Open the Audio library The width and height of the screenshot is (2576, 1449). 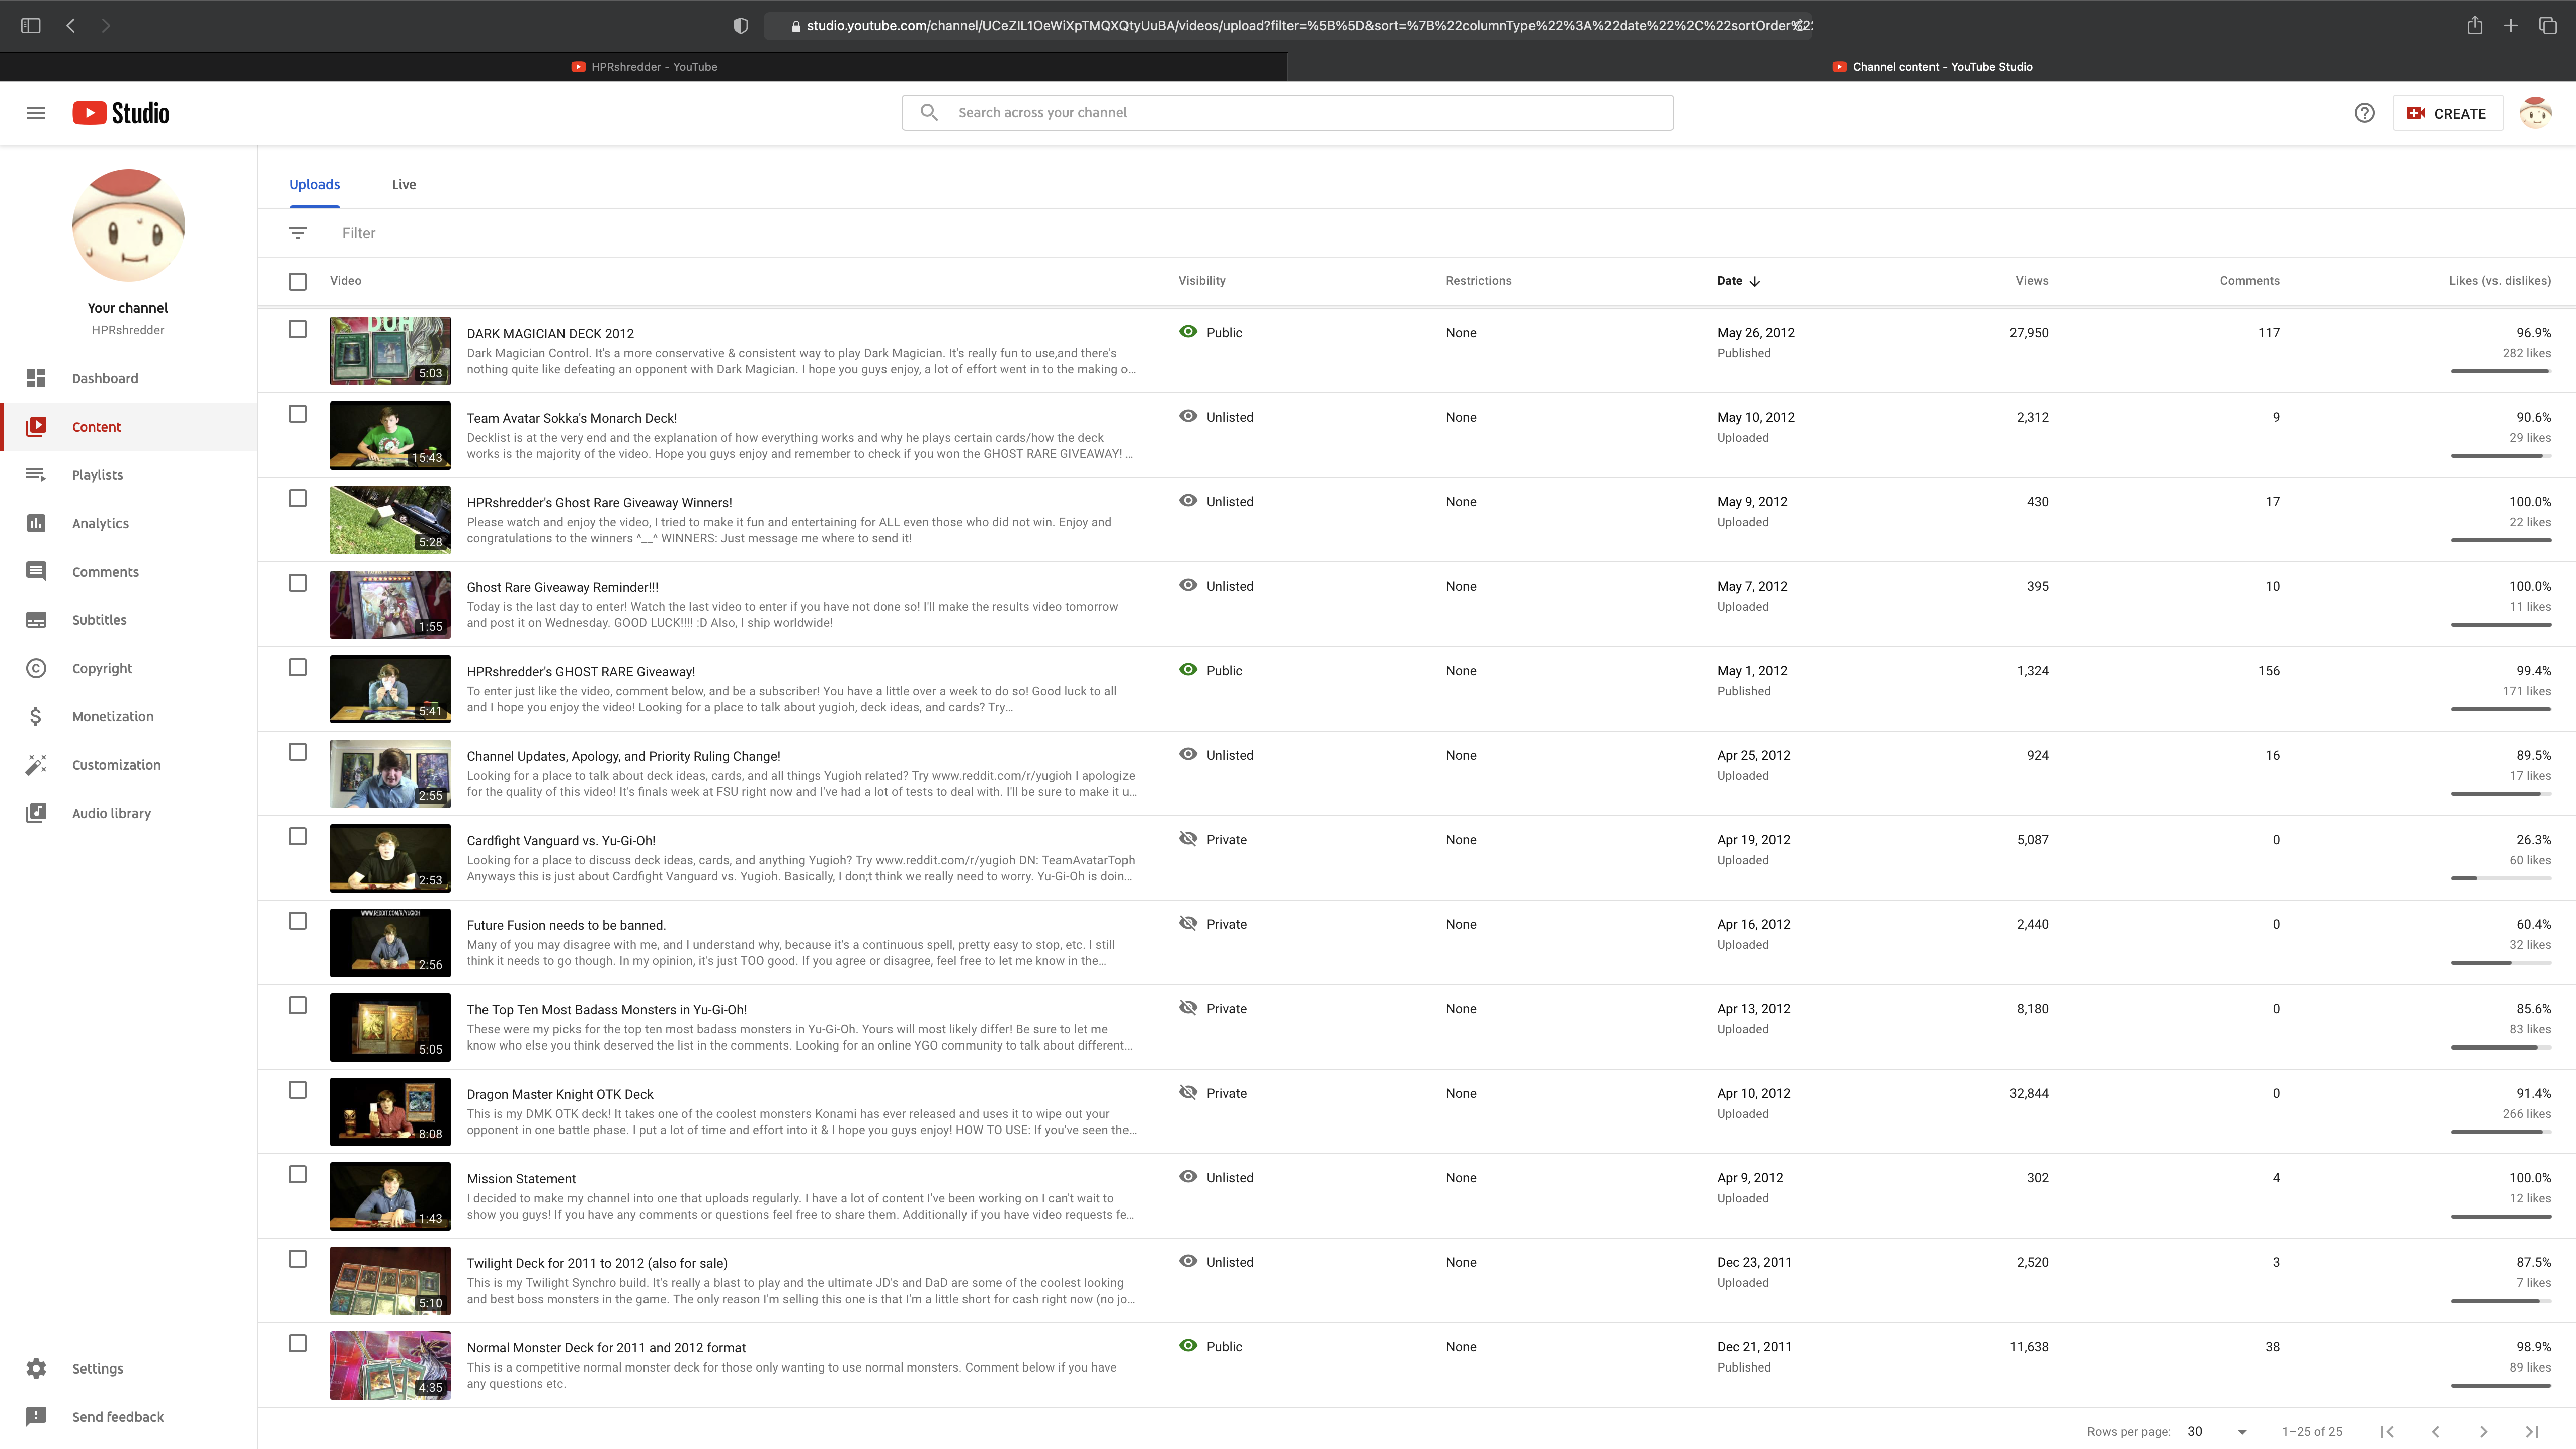click(111, 813)
